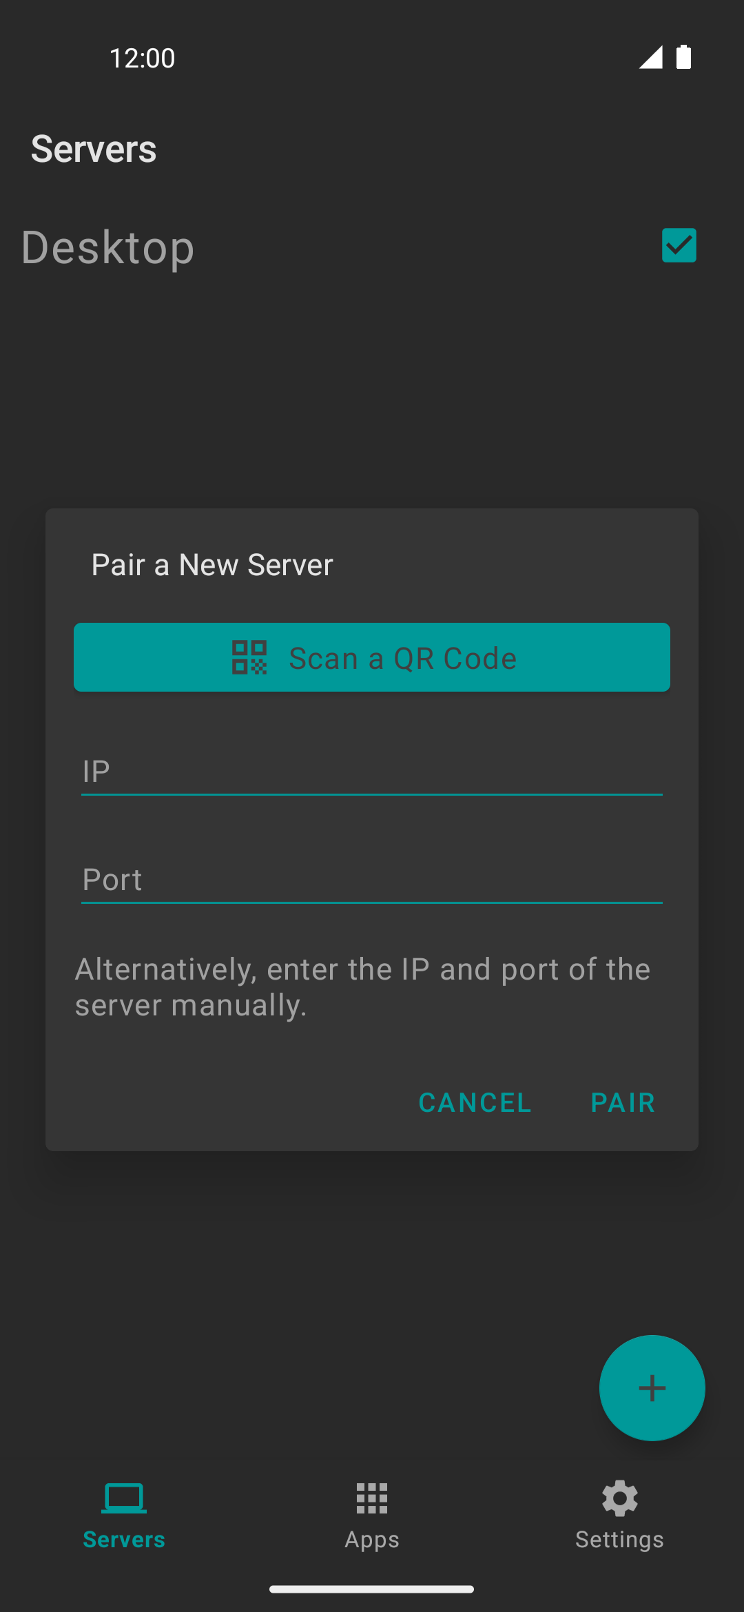Screen dimensions: 744x1612
Task: Focus the Port input field
Action: click(372, 880)
